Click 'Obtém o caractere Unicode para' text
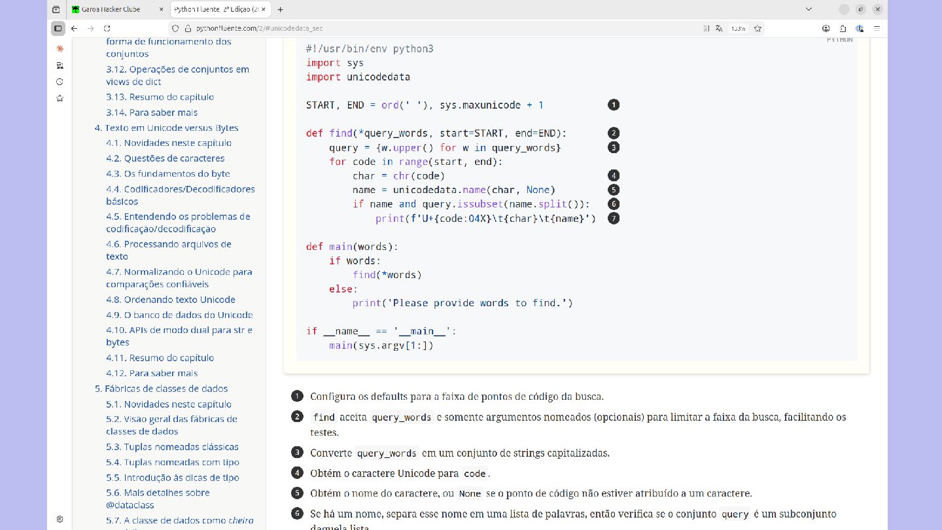This screenshot has height=530, width=942. pyautogui.click(x=384, y=472)
